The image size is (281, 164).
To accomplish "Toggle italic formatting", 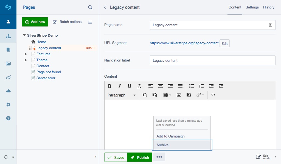I will click(119, 86).
